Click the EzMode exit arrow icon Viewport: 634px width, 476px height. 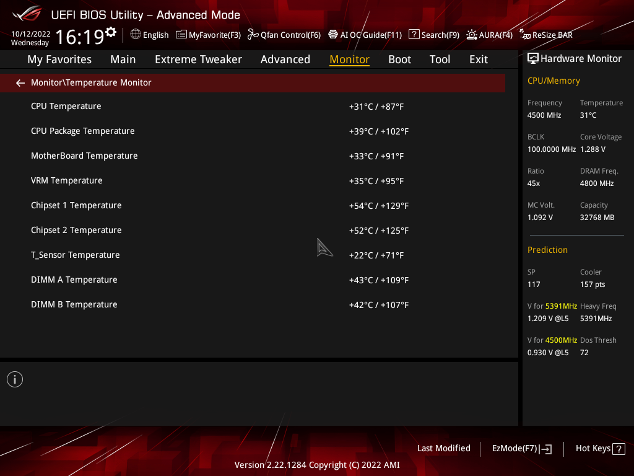tap(545, 449)
